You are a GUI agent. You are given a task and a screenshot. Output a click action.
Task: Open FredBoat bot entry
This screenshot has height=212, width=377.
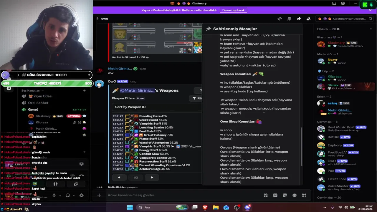(345, 154)
